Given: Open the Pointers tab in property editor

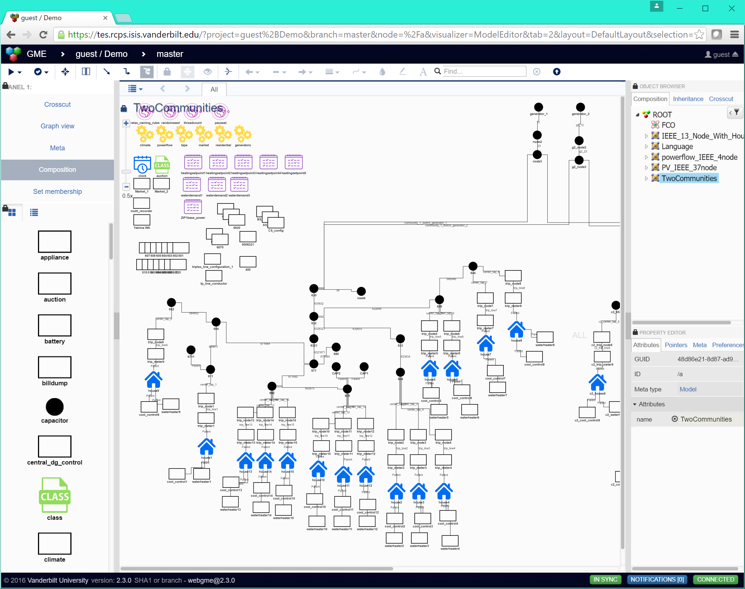Looking at the screenshot, I should tap(676, 345).
